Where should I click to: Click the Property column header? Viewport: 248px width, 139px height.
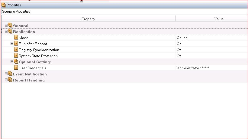89,19
